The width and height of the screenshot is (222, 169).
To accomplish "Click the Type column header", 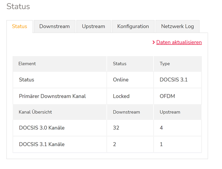I will click(165, 64).
